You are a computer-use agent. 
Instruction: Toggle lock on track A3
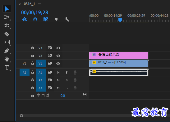pyautogui.click(x=33, y=88)
